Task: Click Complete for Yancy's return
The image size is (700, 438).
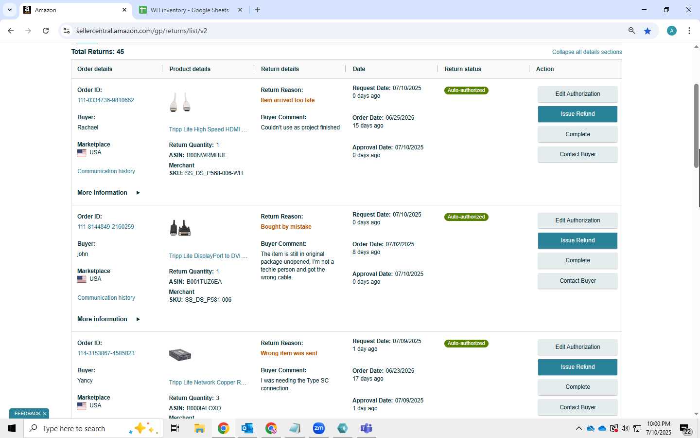Action: click(x=577, y=387)
